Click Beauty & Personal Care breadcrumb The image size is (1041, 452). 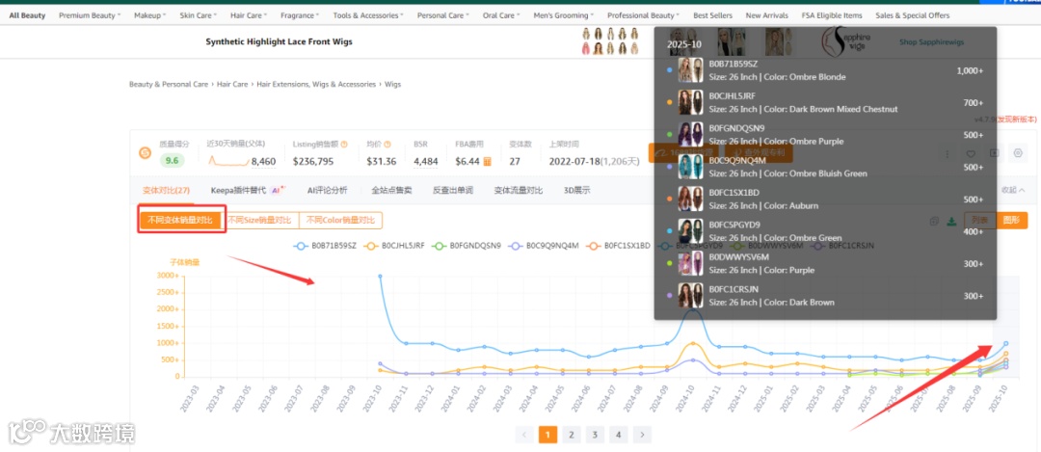point(169,84)
